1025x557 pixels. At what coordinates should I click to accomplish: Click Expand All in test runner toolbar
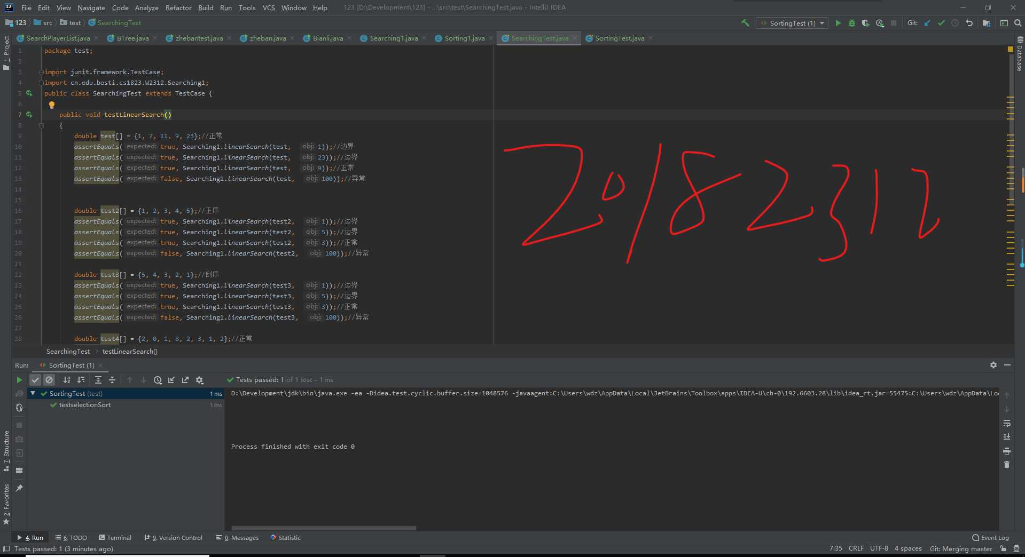[98, 380]
